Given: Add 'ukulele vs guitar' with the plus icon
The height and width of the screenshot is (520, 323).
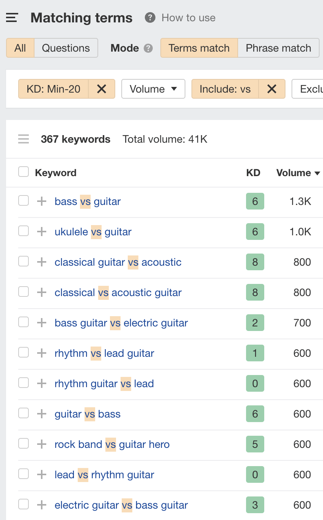Looking at the screenshot, I should 41,232.
